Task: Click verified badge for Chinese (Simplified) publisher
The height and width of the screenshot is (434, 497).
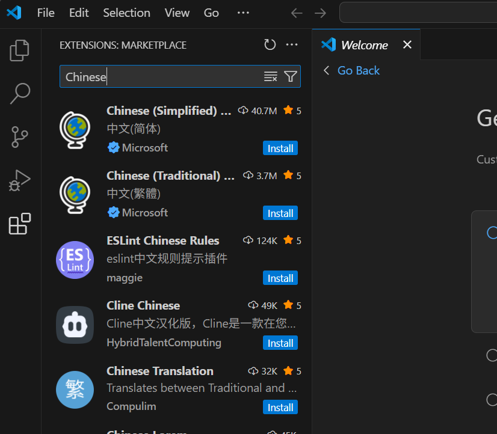Action: tap(114, 147)
